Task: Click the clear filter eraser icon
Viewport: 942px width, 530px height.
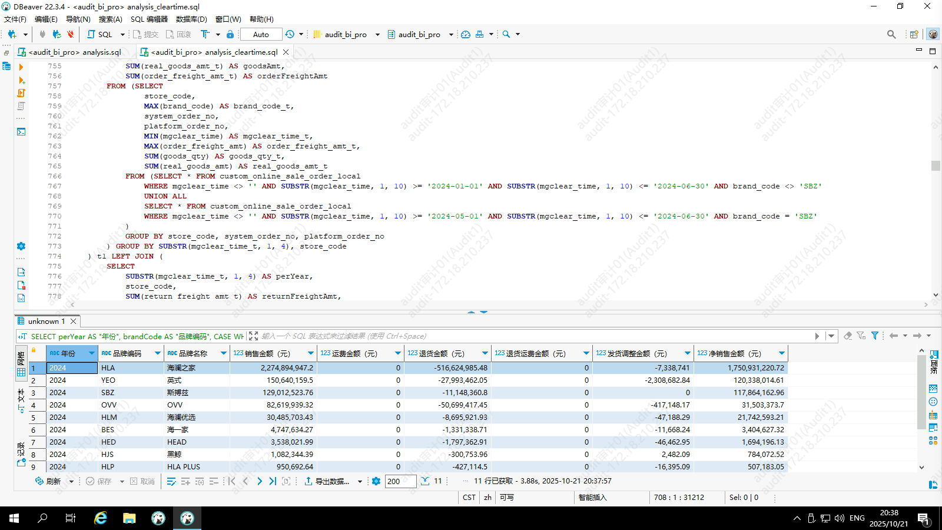Action: coord(848,336)
